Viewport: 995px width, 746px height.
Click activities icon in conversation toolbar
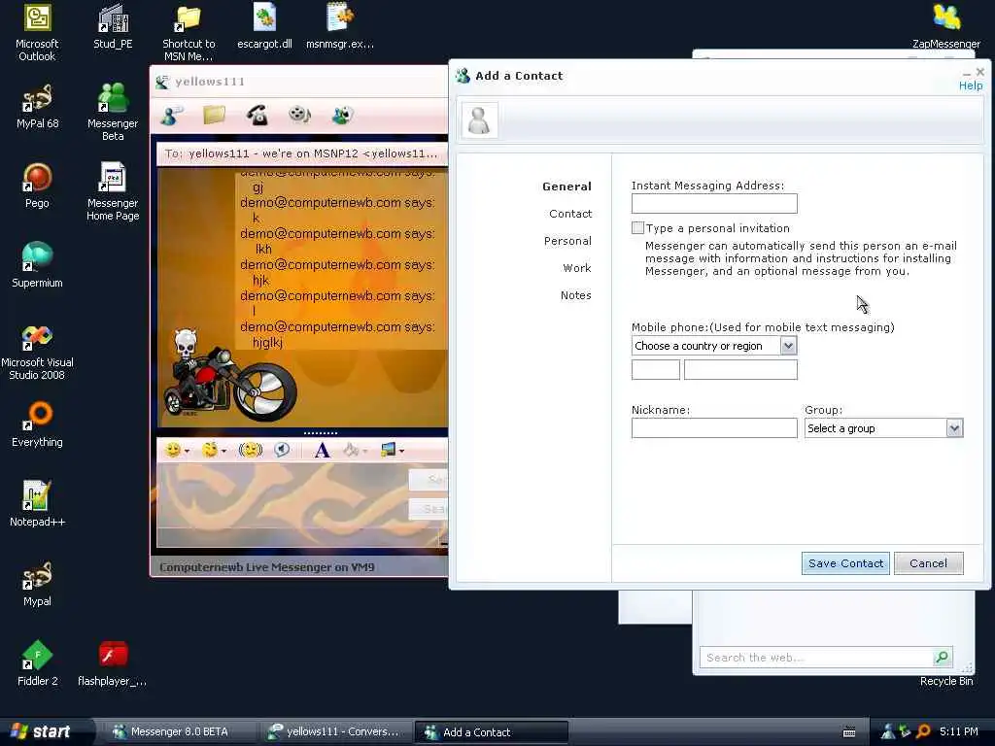tap(343, 115)
